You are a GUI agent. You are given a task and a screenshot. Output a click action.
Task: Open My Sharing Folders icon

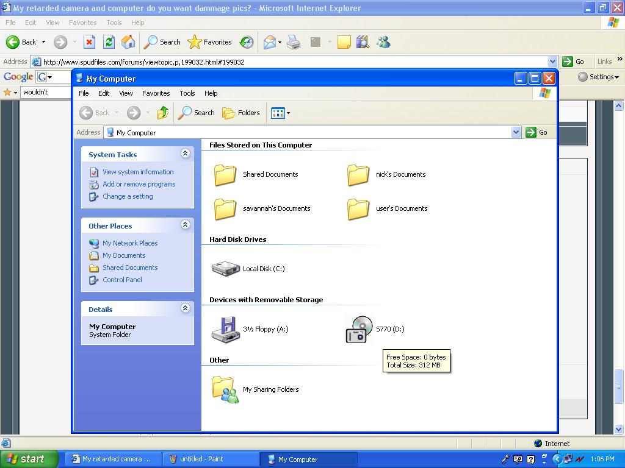[x=225, y=389]
